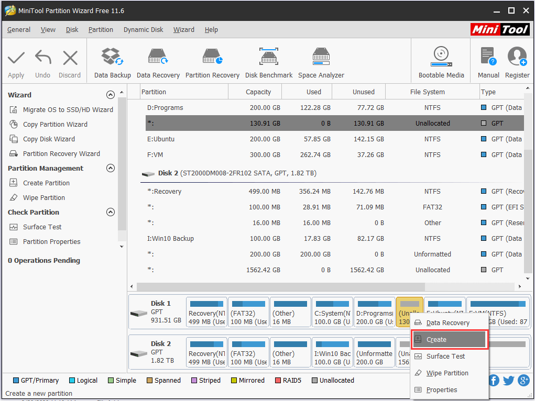Click the Google Plus share icon

click(523, 380)
